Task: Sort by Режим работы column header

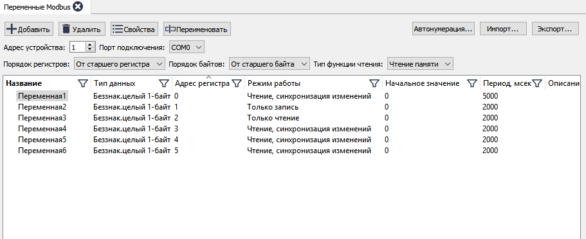Action: coord(273,83)
